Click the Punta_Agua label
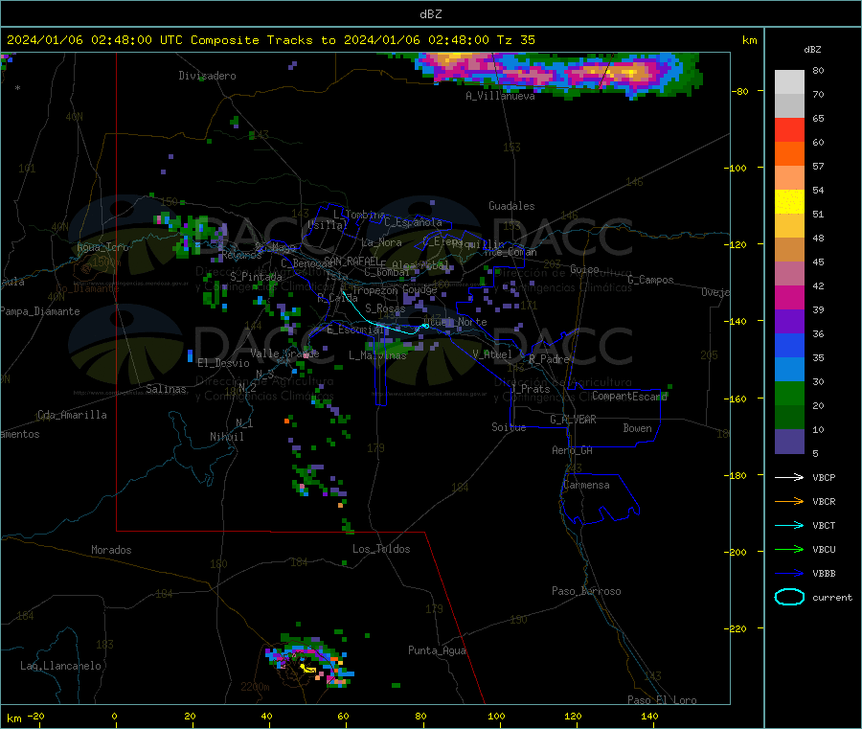The image size is (862, 729). click(x=437, y=651)
